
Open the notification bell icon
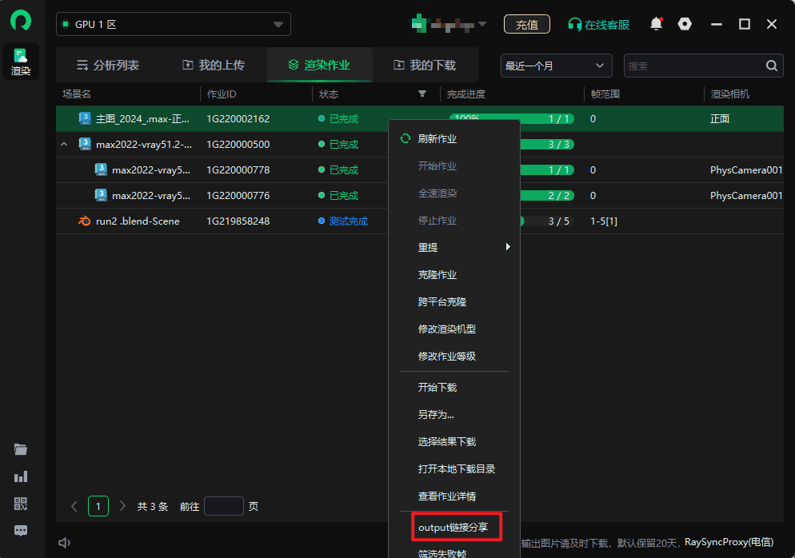[x=656, y=25]
